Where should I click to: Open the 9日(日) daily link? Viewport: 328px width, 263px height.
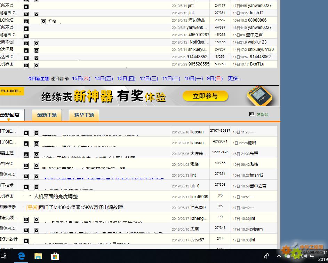tap(215, 79)
